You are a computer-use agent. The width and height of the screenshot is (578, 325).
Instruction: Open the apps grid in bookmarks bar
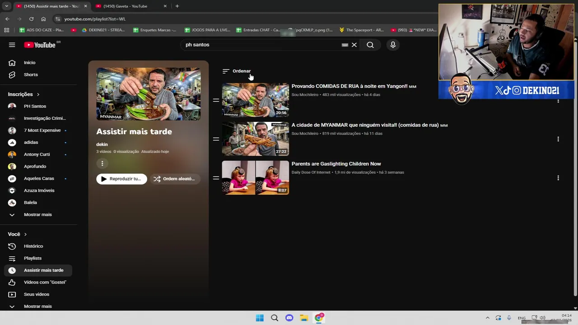click(6, 30)
